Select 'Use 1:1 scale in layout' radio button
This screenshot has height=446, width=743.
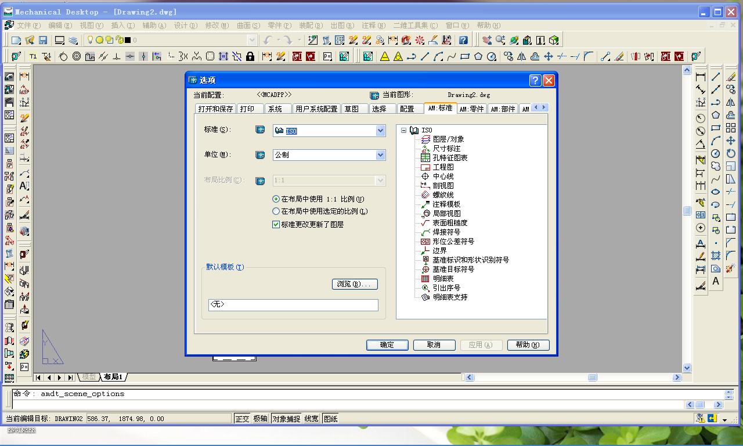pos(276,199)
